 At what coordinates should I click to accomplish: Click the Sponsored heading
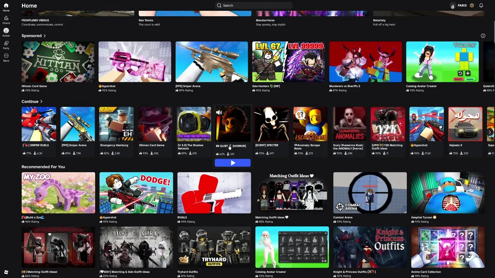(x=32, y=36)
